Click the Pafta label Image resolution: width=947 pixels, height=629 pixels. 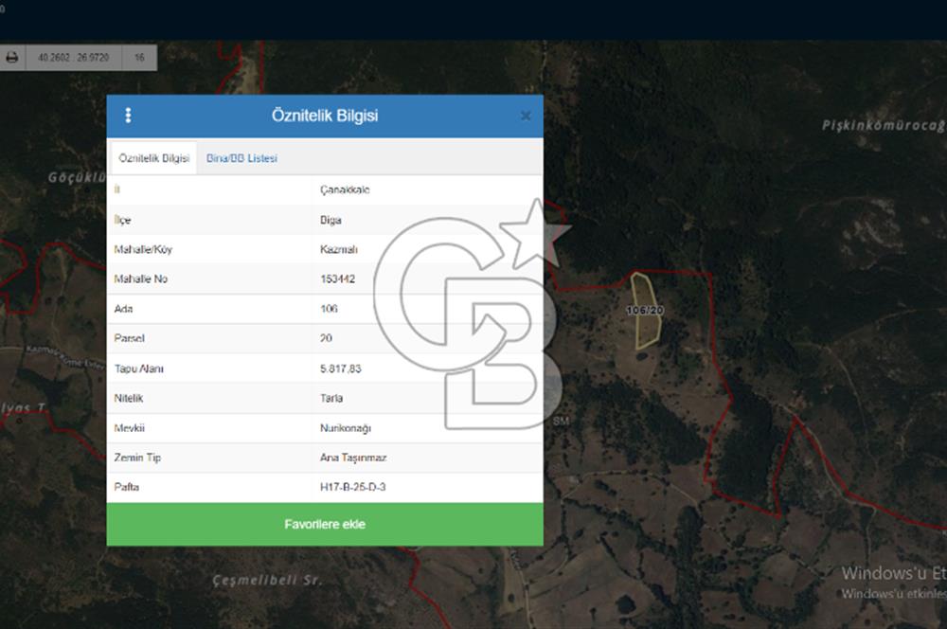point(126,487)
